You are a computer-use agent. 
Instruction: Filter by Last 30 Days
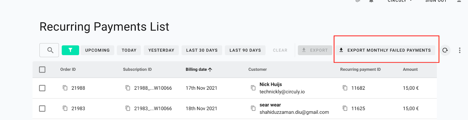click(202, 50)
